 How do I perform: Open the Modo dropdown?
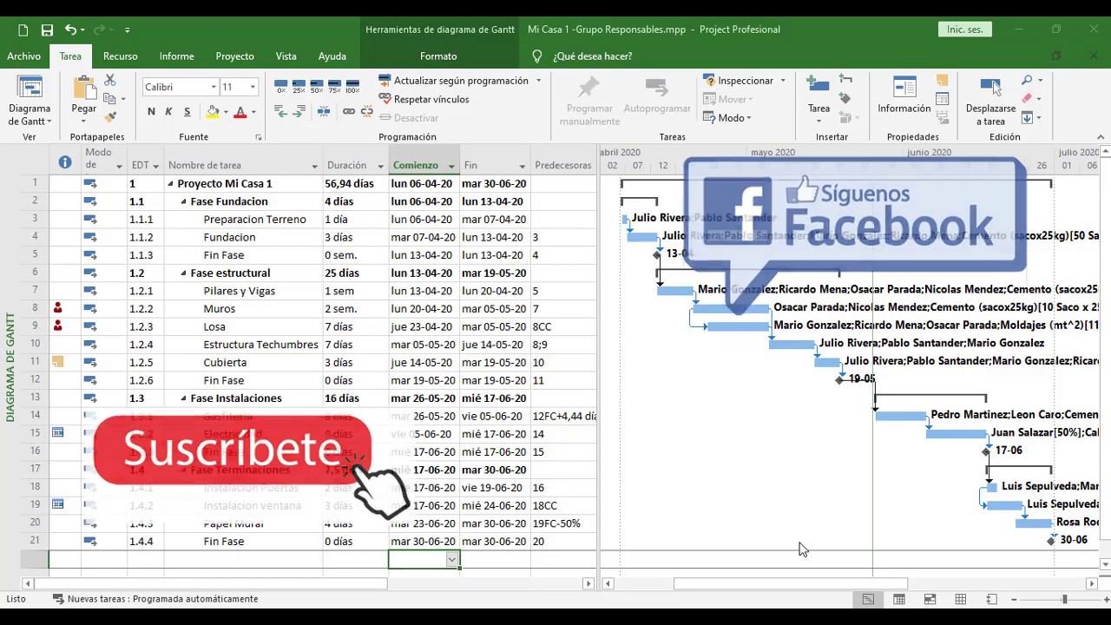726,118
